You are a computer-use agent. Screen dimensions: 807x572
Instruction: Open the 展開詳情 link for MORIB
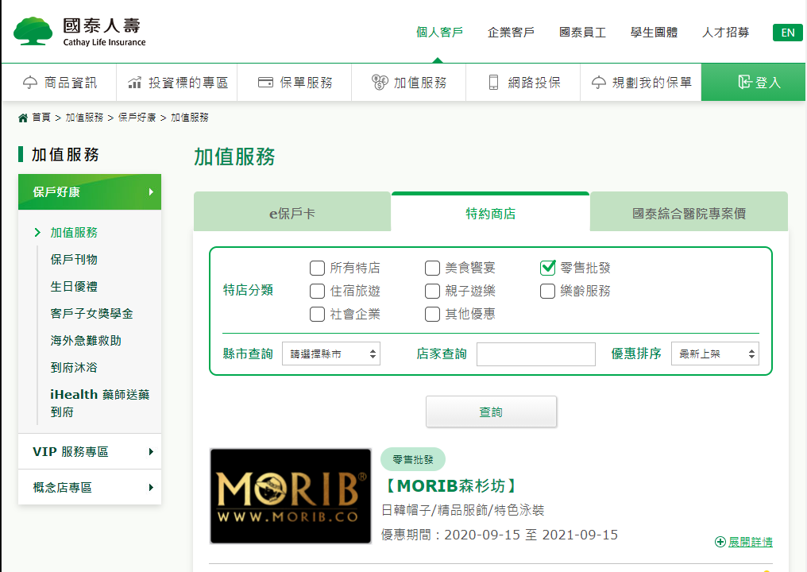[x=751, y=542]
